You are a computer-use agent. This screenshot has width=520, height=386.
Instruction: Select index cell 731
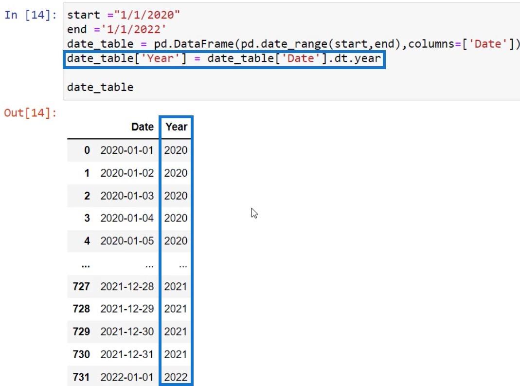81,377
